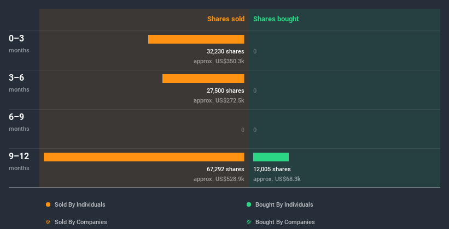Click the 3–6 months orange sold bar

tap(203, 79)
